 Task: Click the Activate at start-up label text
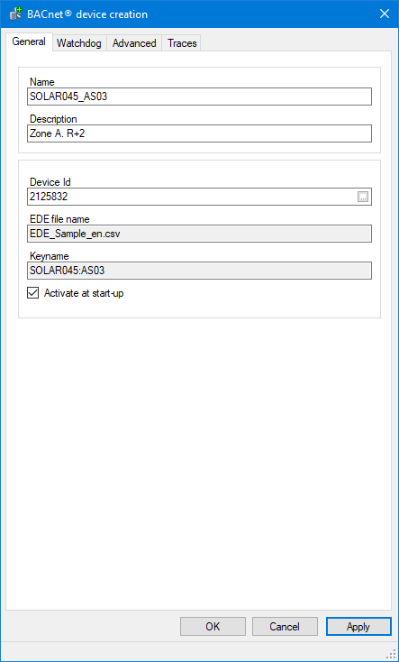coord(84,293)
